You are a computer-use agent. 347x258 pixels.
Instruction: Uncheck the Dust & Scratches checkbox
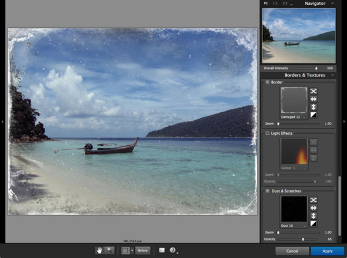tap(267, 191)
